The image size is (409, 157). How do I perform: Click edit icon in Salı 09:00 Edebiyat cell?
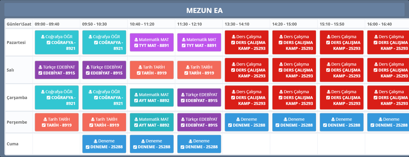(x=41, y=73)
